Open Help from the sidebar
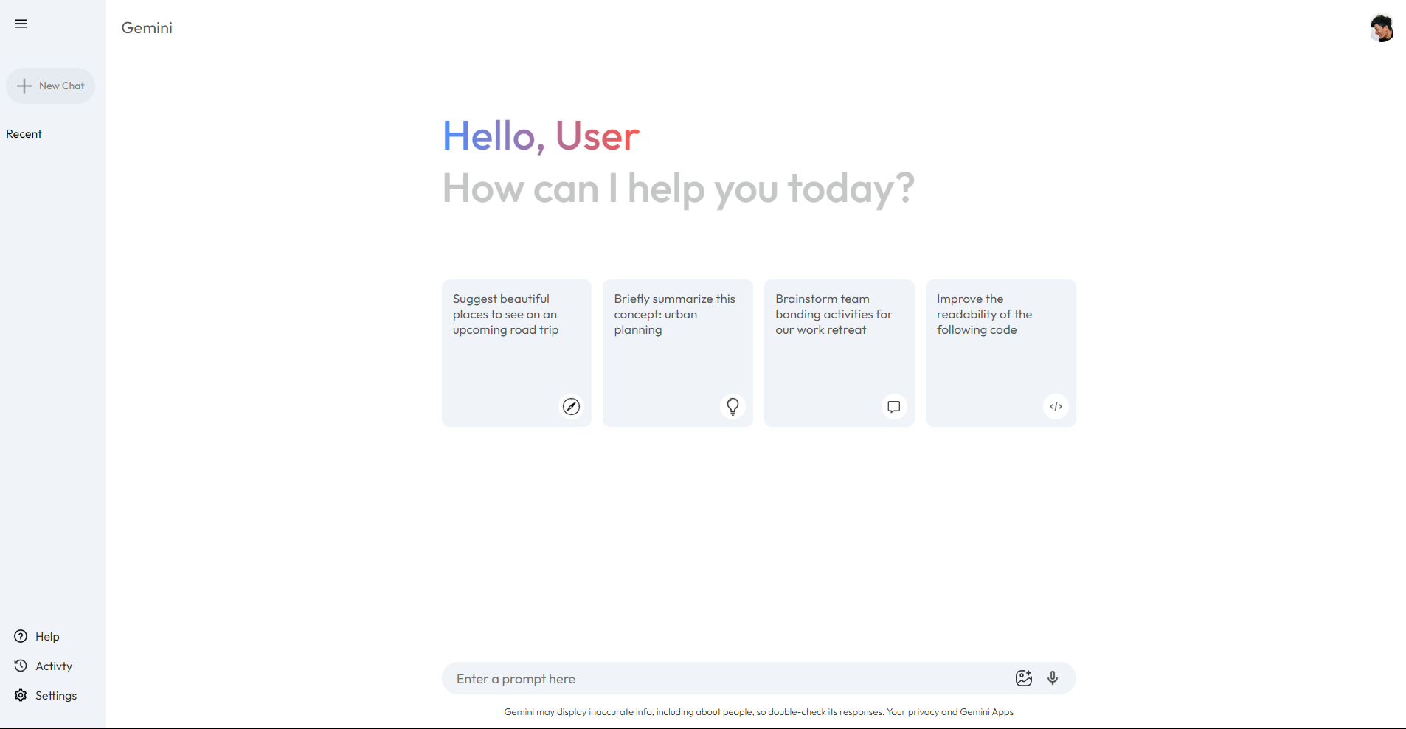 click(47, 637)
